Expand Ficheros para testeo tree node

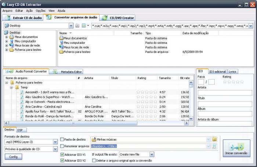coord(6,50)
